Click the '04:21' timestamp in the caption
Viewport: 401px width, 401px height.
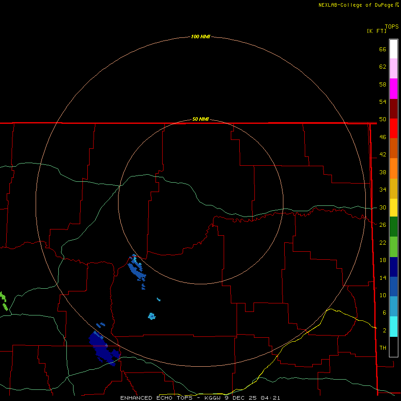(270, 398)
